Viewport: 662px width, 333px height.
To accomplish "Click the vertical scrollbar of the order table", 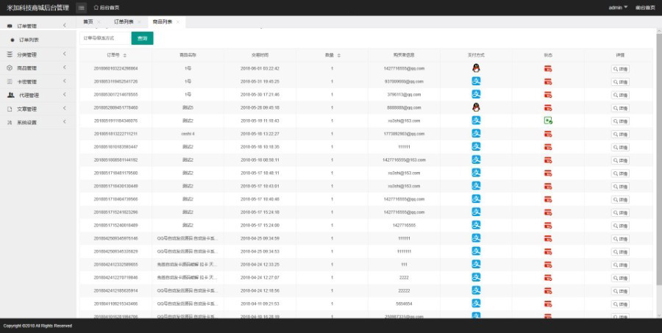I will 659,160.
